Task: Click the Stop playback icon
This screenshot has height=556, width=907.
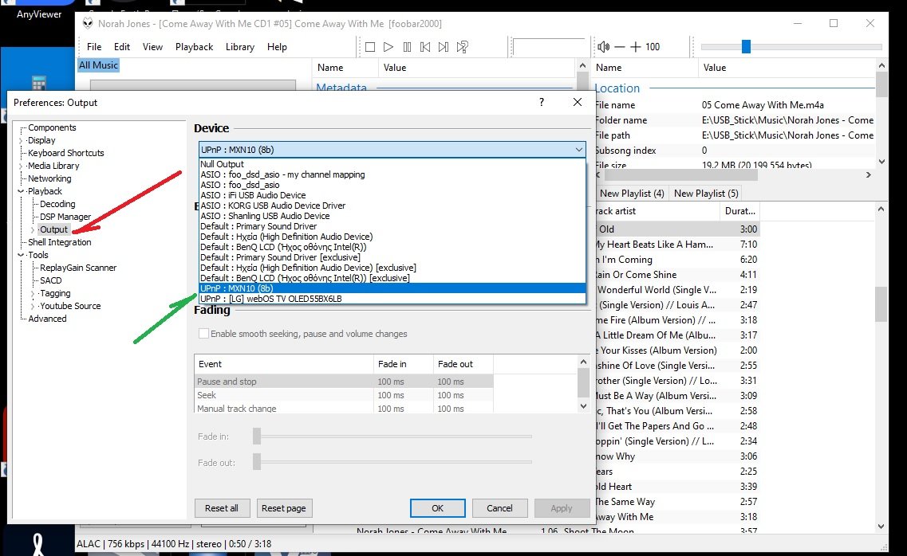Action: pos(369,46)
